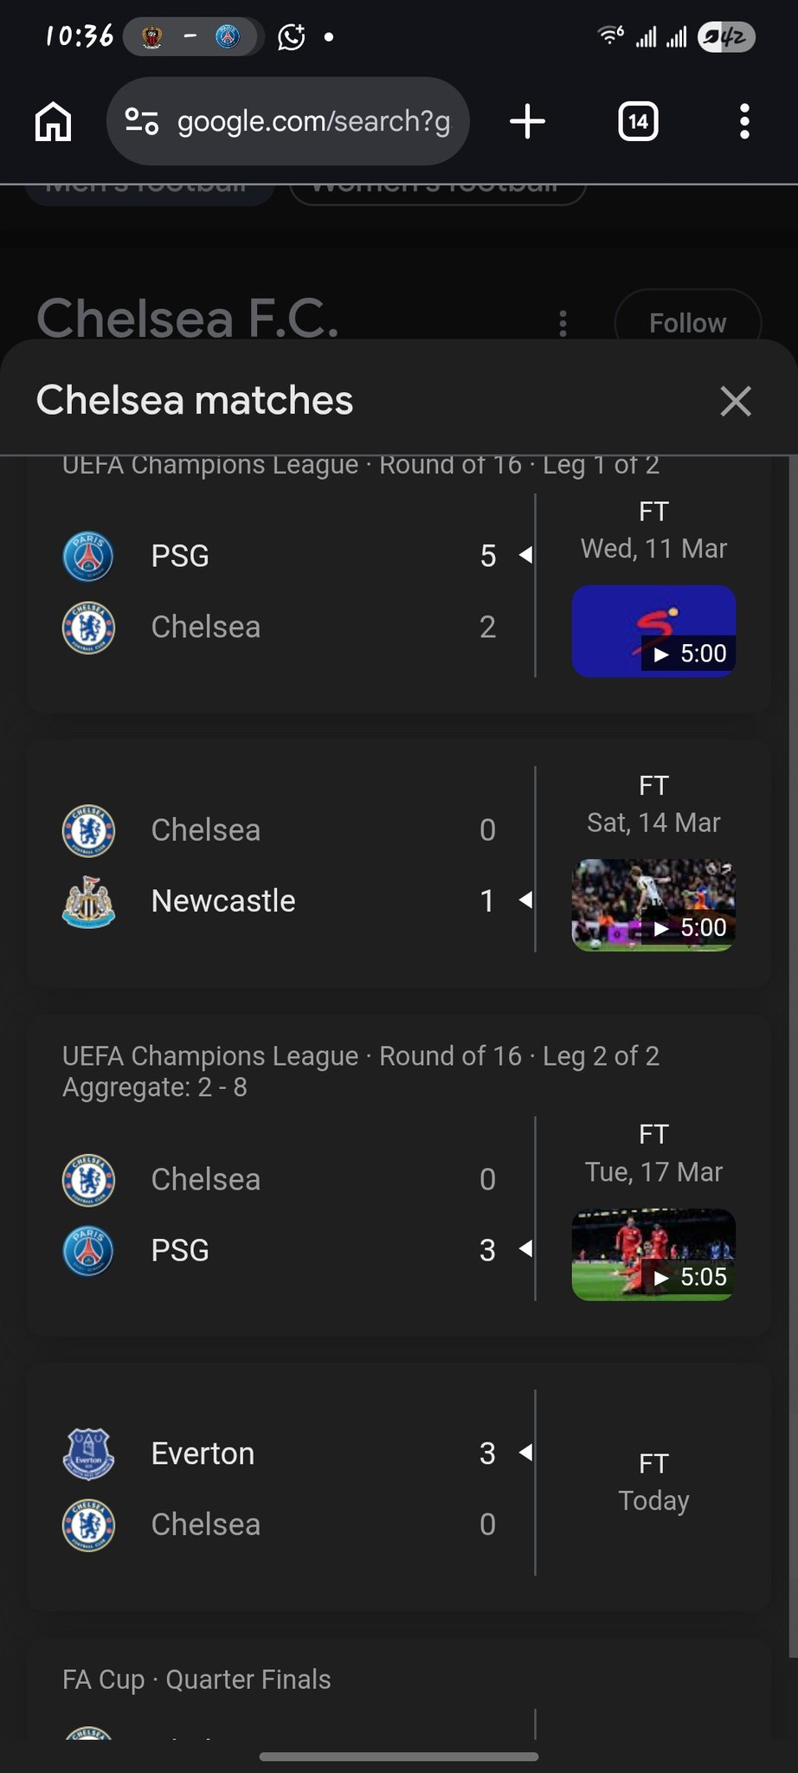Tap the Newcastle club crest
This screenshot has height=1773, width=798.
(x=88, y=901)
